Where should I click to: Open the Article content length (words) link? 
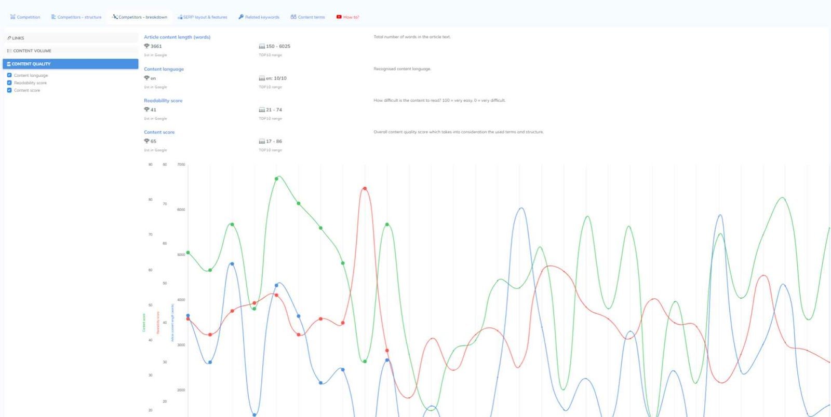[177, 37]
